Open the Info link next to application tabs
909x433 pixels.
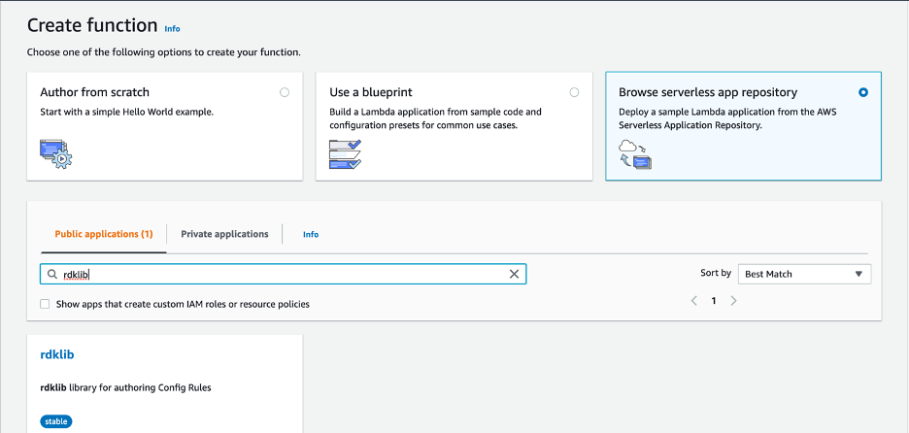tap(311, 234)
